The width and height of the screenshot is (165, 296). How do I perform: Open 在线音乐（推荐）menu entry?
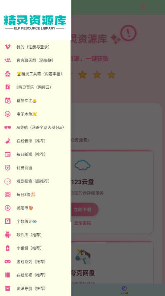35,141
